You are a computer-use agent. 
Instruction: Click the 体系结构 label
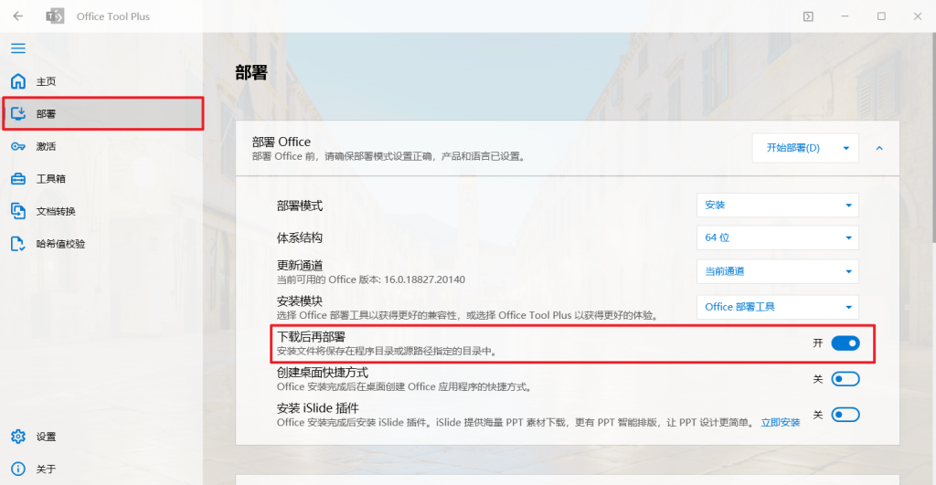tap(300, 237)
